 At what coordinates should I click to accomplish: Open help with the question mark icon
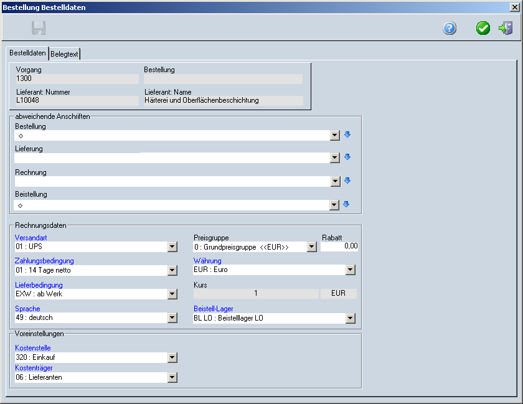450,28
